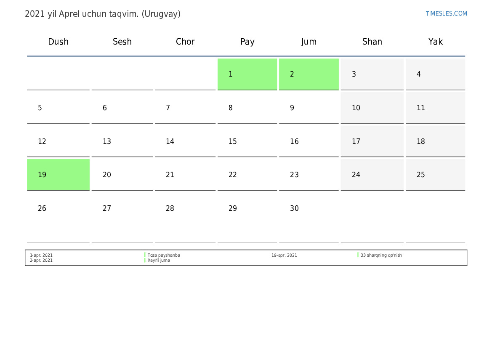Viewport: 492px width, 348px height.
Task: Select date 16 in the calendar
Action: tap(309, 141)
